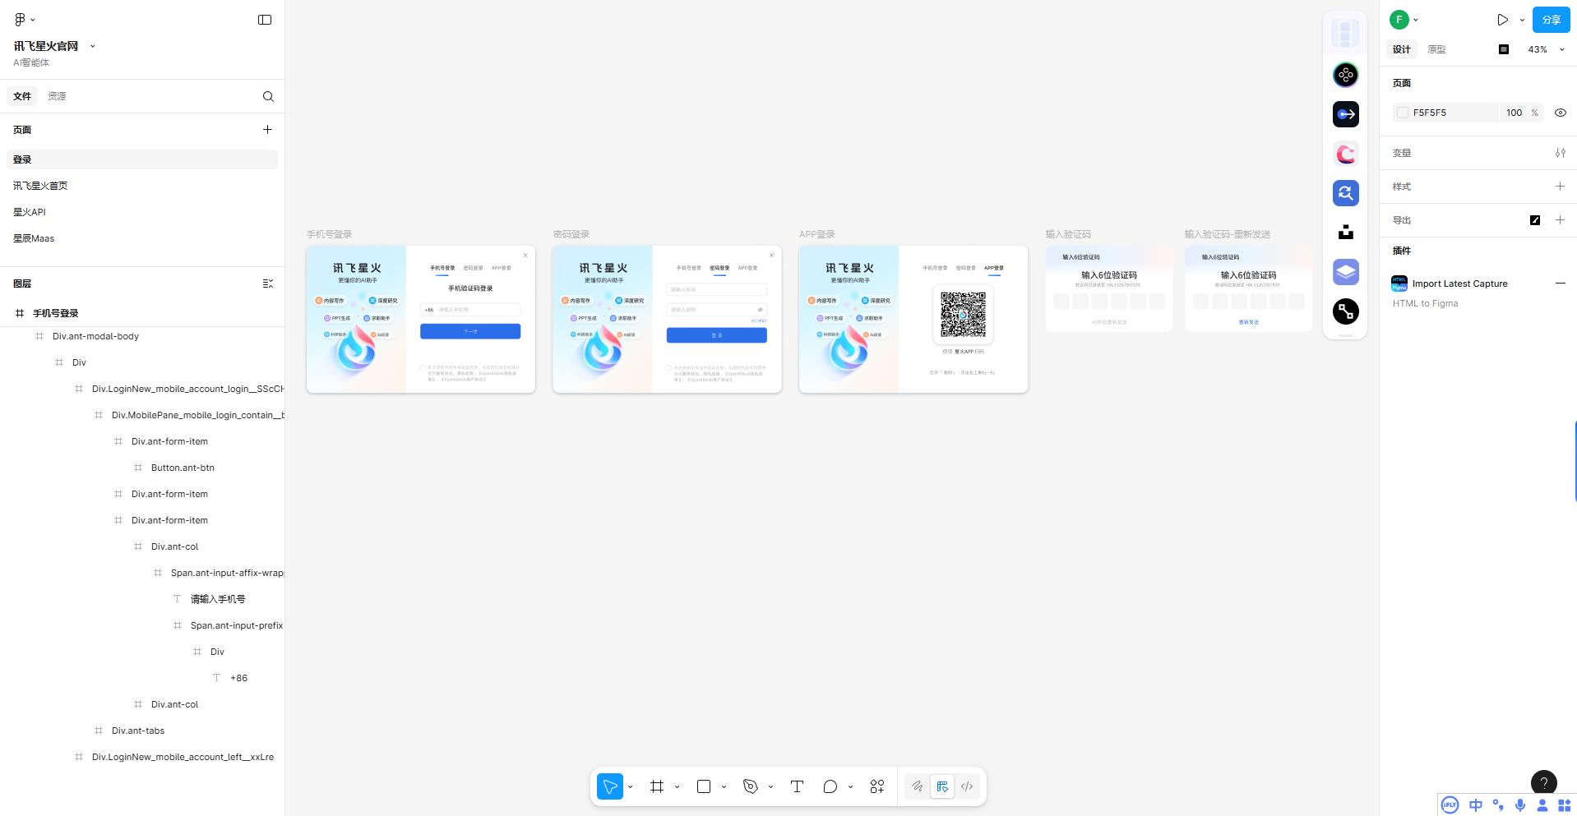Toggle the sidebar collapse panel icon
The width and height of the screenshot is (1577, 816).
pos(265,20)
